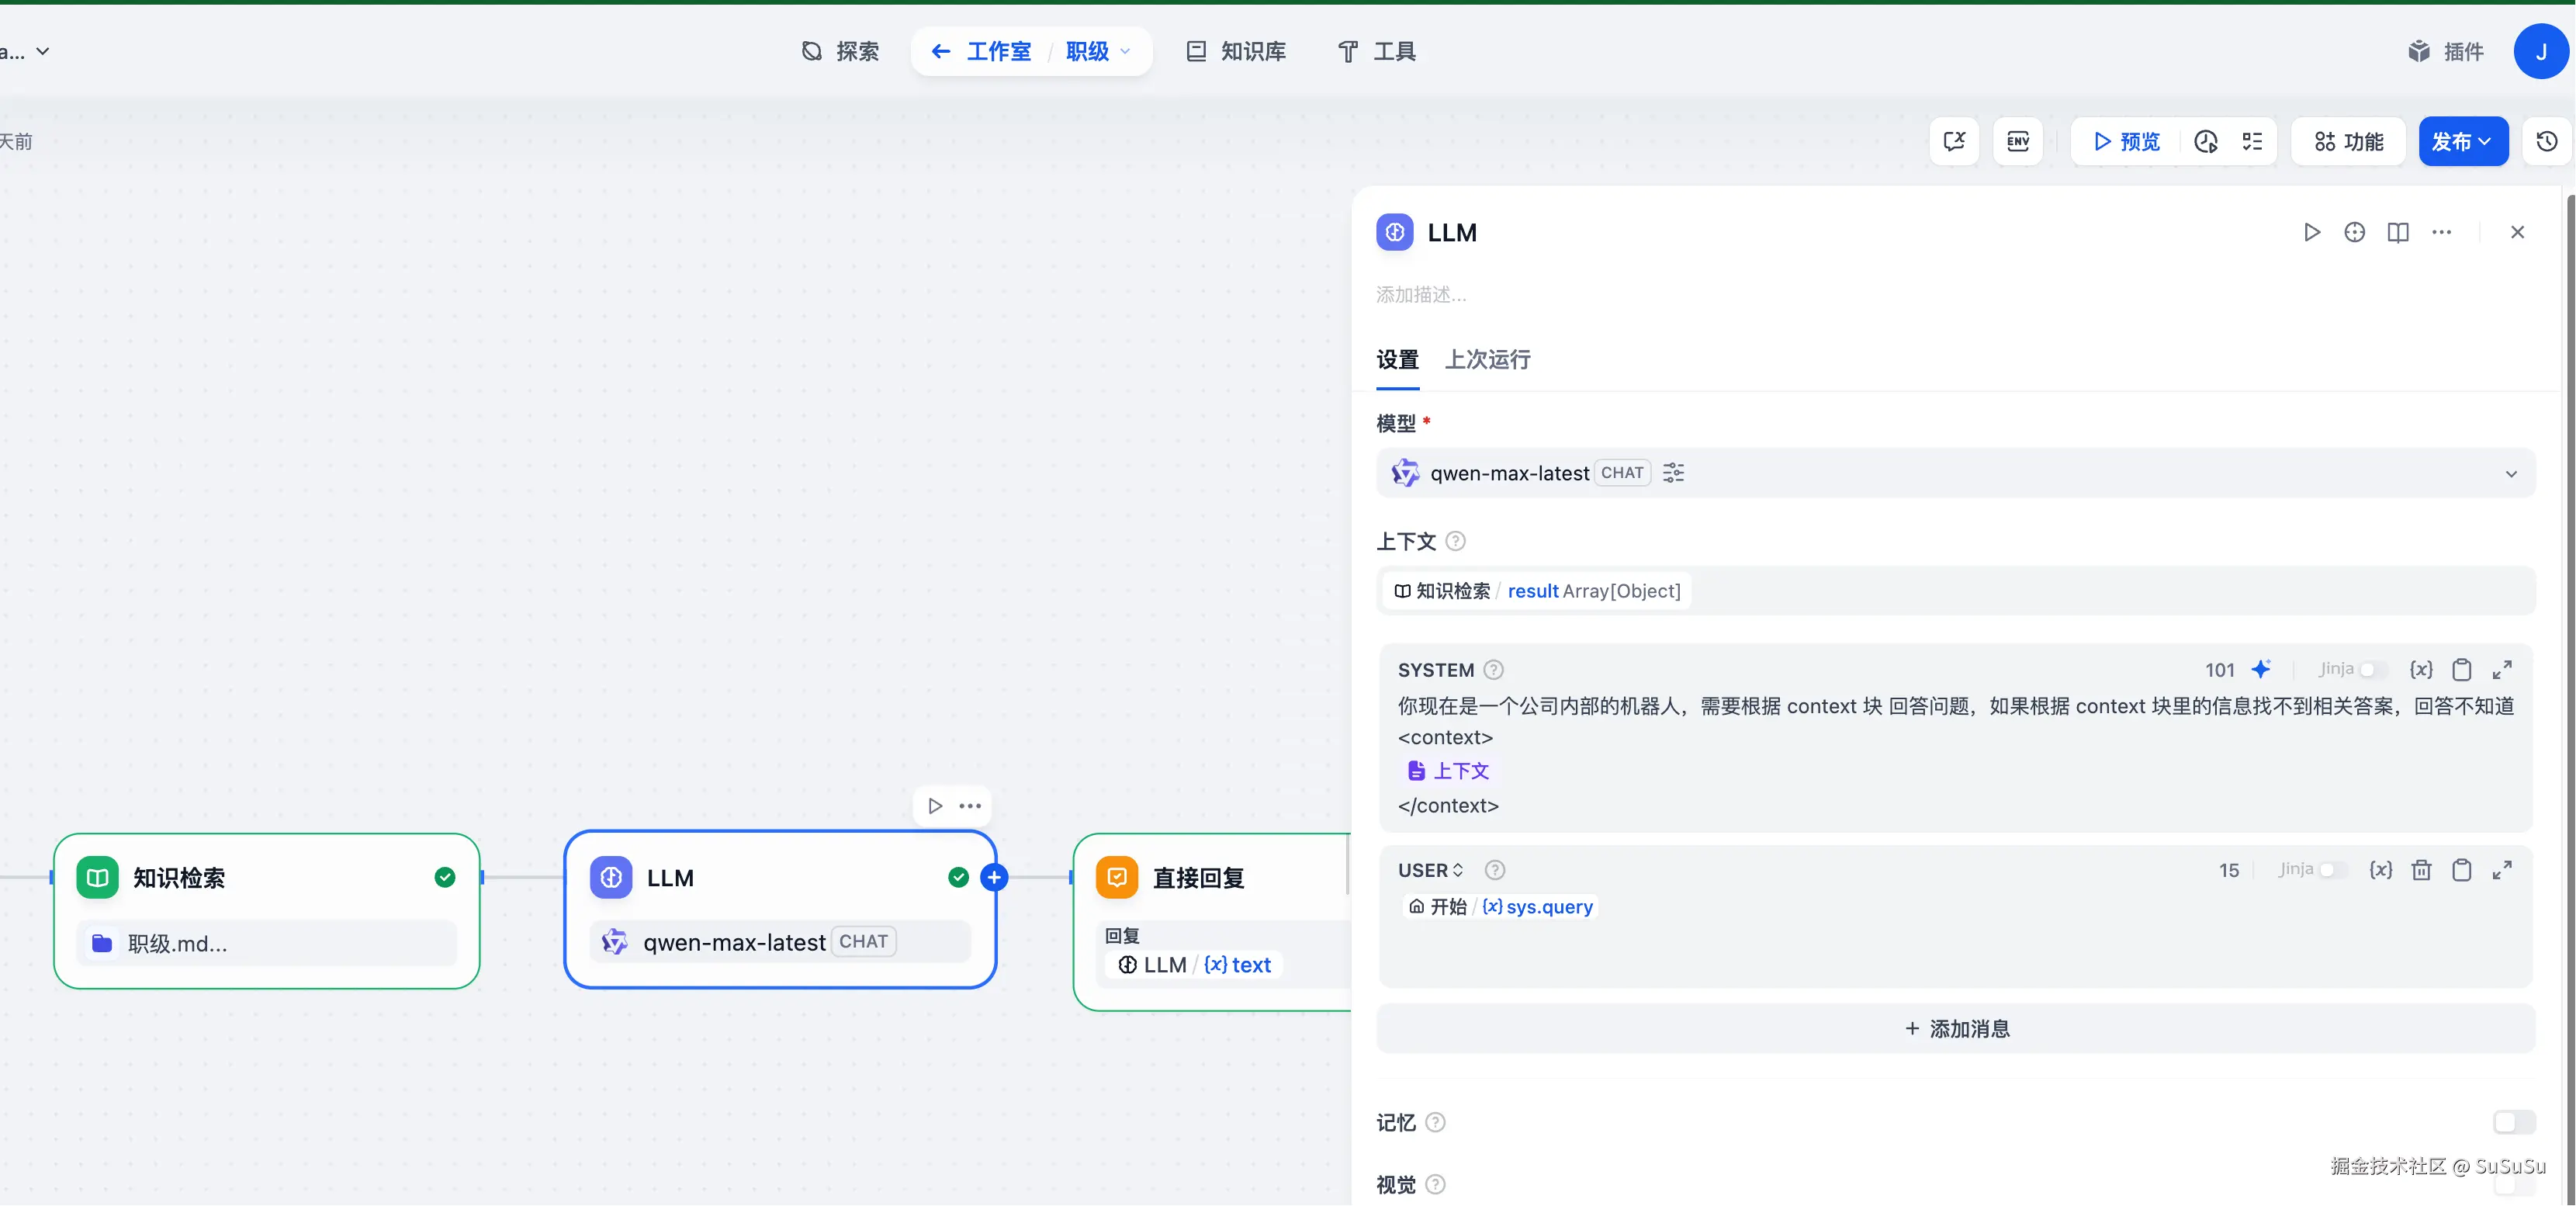
Task: Delete the USER message with trash icon
Action: (2421, 870)
